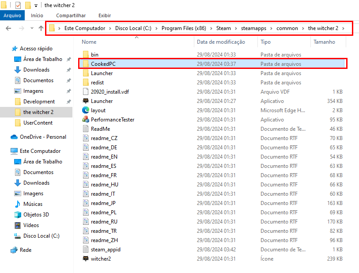Click the Properties icon in title bar
Viewport: 359px width, 273px height.
(x=18, y=5)
